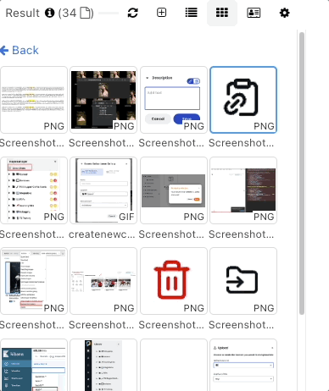Image resolution: width=329 pixels, height=391 pixels.
Task: Switch to detail card view
Action: [x=254, y=13]
